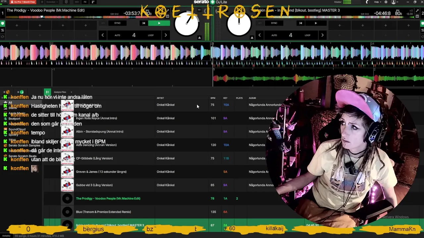Add first cue point slot on deck 2
The width and height of the screenshot is (424, 238).
click(x=340, y=25)
